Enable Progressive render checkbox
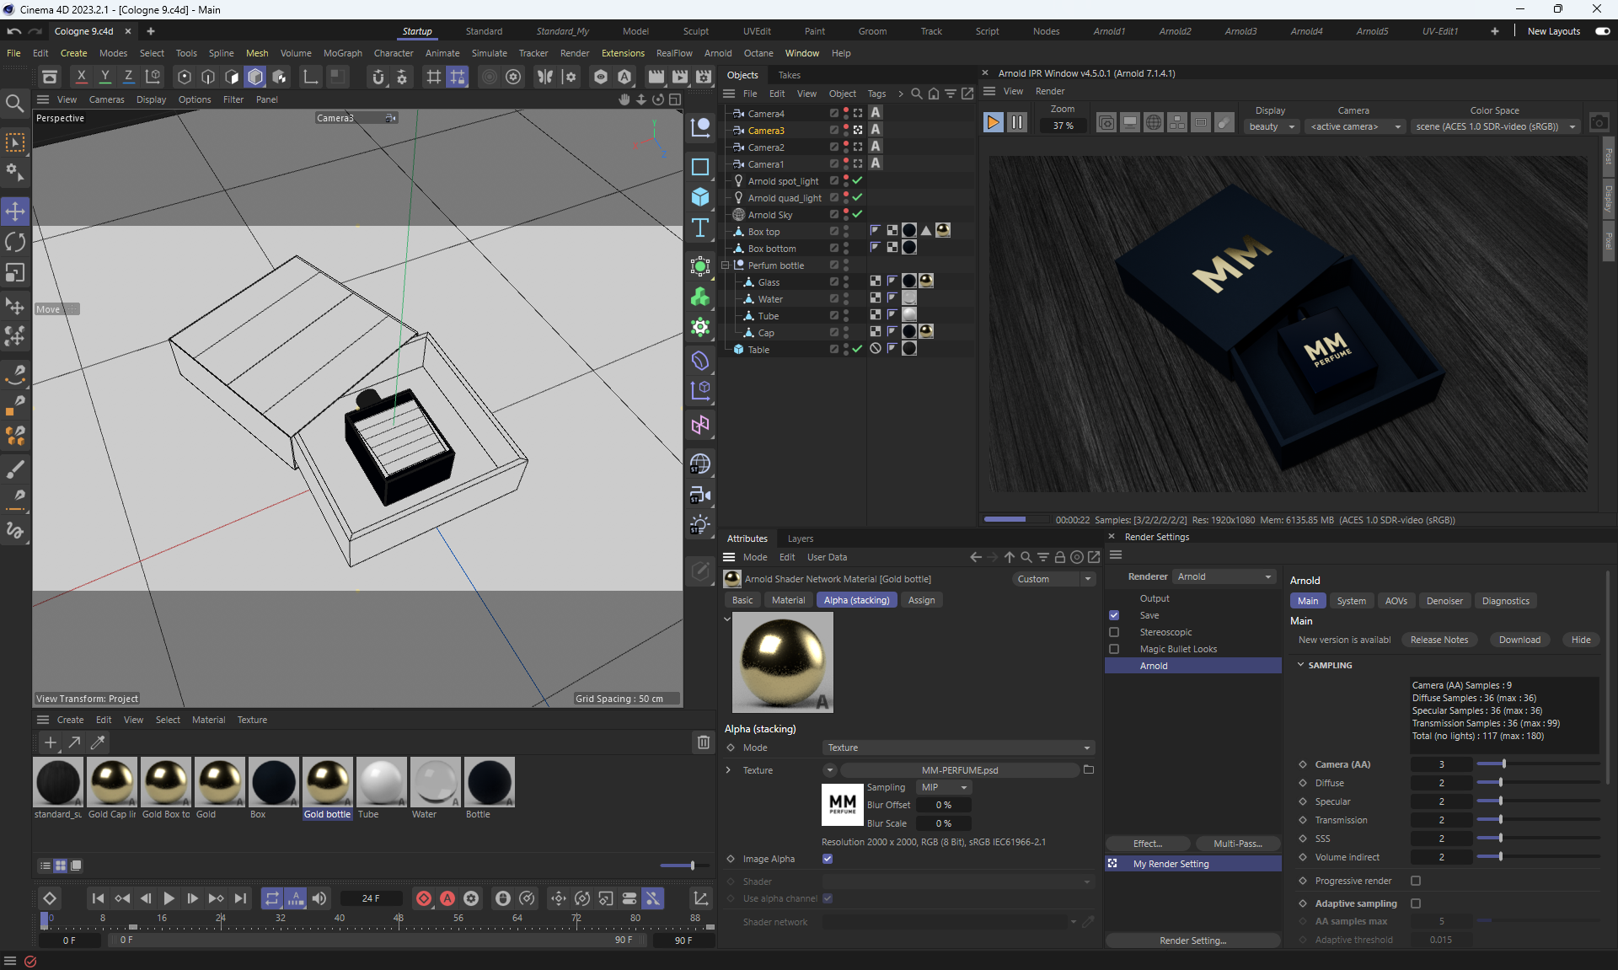1618x970 pixels. [1416, 881]
